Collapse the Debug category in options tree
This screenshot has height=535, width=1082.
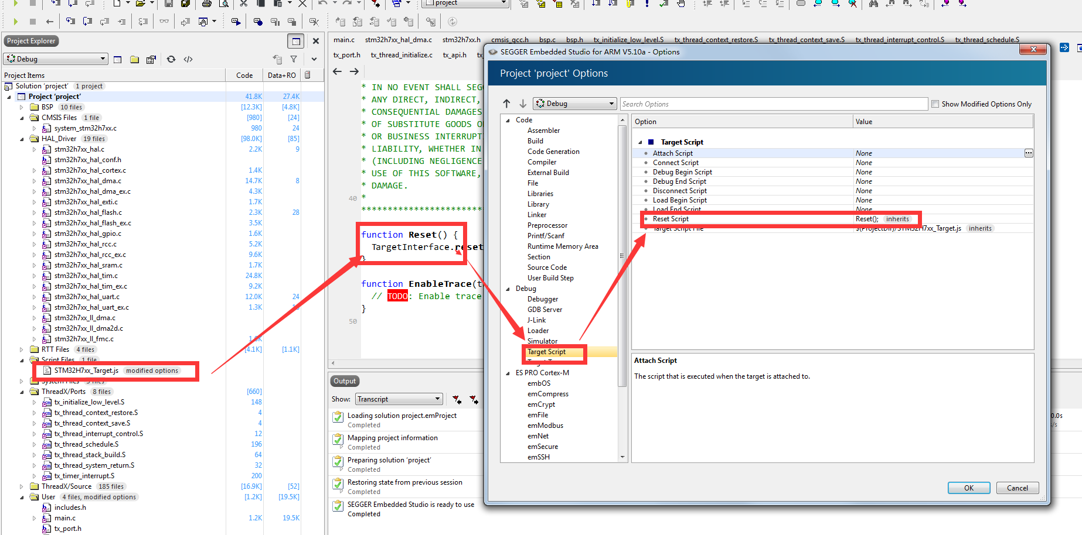point(508,289)
